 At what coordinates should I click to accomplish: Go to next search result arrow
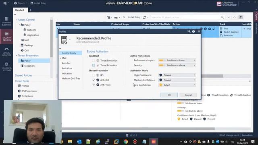[229, 17]
